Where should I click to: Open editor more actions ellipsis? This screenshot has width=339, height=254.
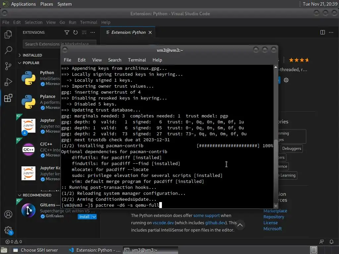(331, 32)
